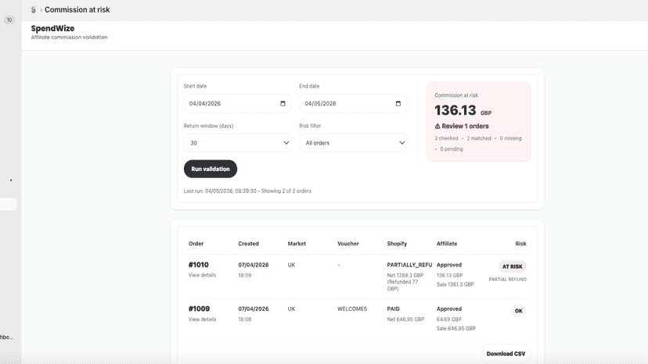Click the Start date input field
Image resolution: width=648 pixels, height=364 pixels.
coord(237,104)
